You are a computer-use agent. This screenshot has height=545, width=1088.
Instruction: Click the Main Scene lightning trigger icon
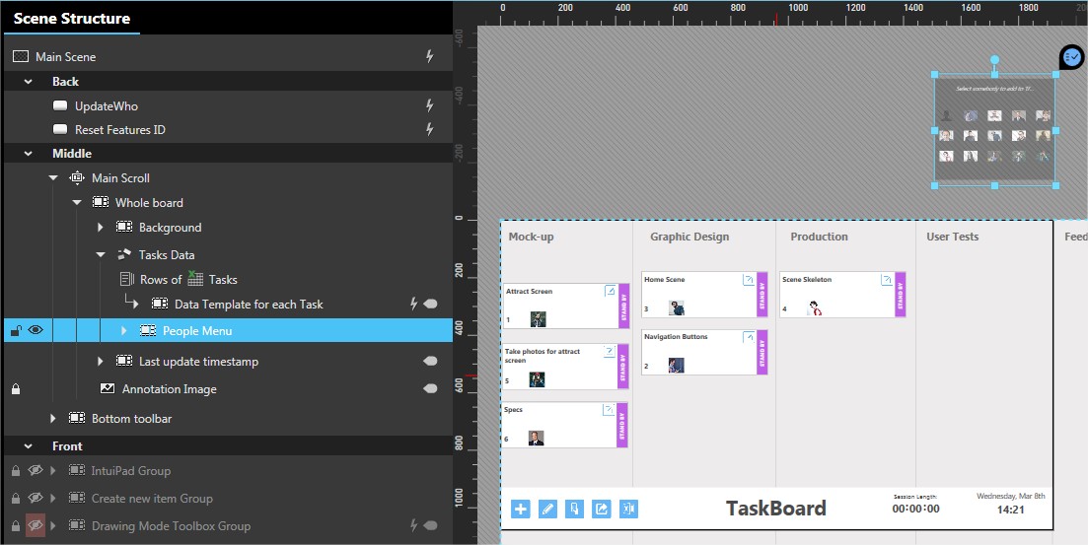pos(429,56)
